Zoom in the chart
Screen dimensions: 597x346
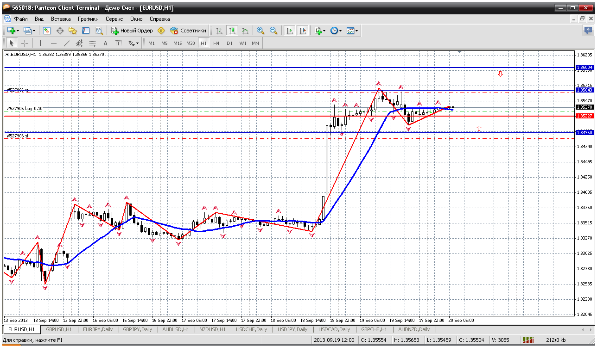[260, 31]
